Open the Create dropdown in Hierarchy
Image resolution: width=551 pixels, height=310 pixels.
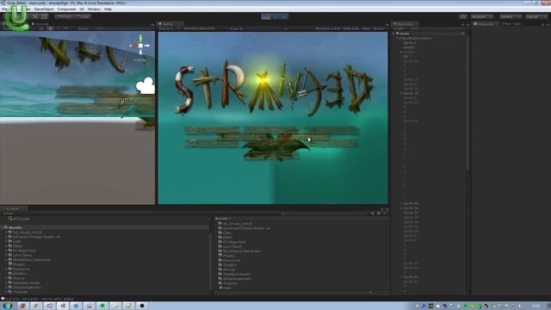(x=399, y=28)
